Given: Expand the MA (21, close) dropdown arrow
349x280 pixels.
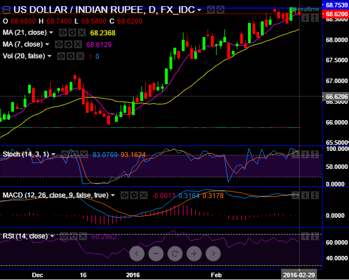Looking at the screenshot, I should coord(51,33).
